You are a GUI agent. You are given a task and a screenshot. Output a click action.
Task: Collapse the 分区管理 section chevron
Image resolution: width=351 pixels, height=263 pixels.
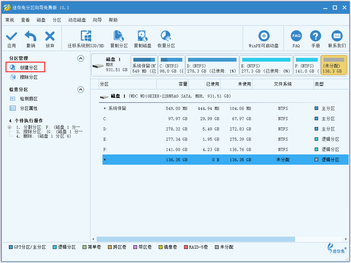click(x=81, y=58)
